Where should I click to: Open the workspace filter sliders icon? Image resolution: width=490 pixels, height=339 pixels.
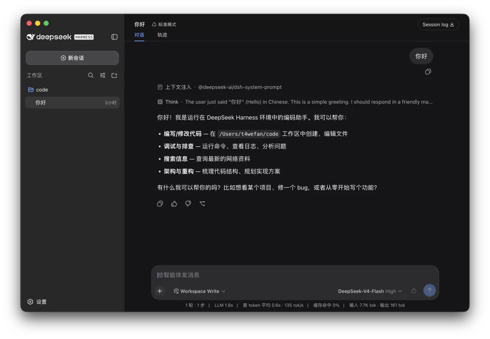103,75
